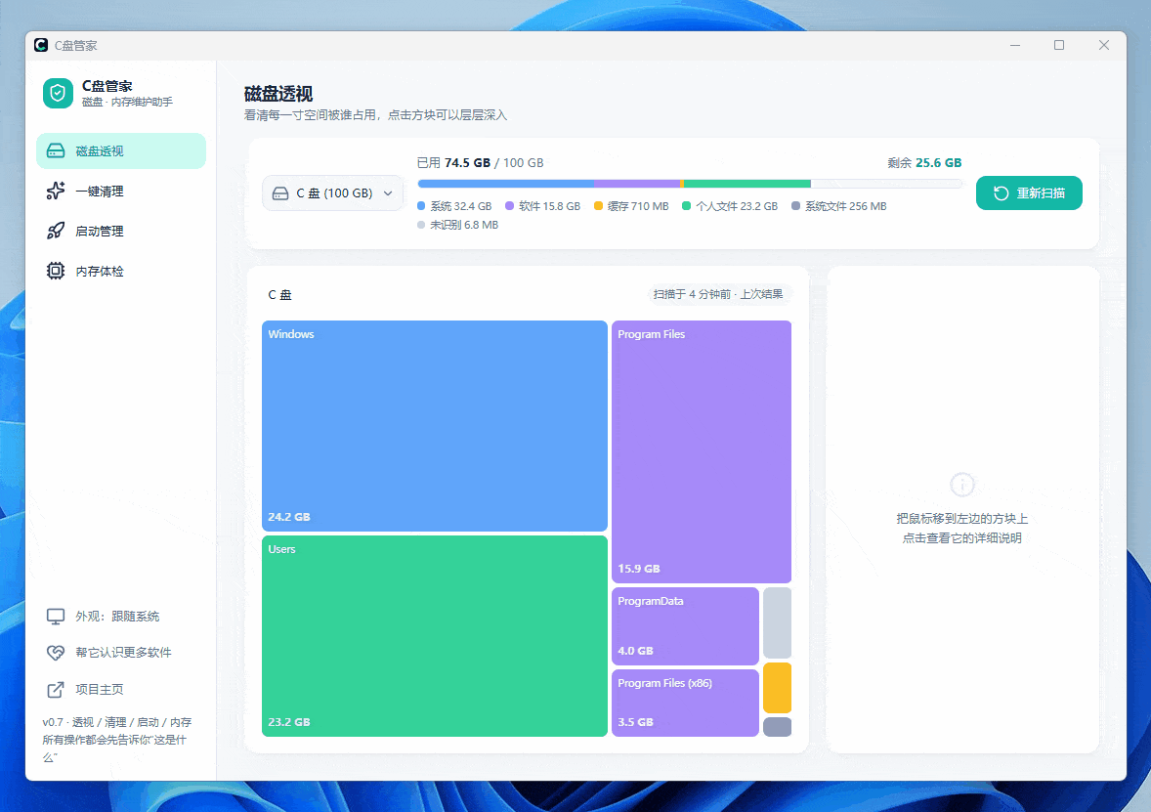
Task: Toggle the 外观：跟随系统 appearance setting
Action: click(x=121, y=616)
